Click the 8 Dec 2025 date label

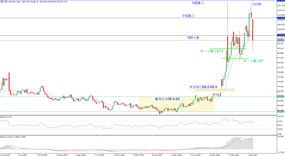click(x=157, y=155)
